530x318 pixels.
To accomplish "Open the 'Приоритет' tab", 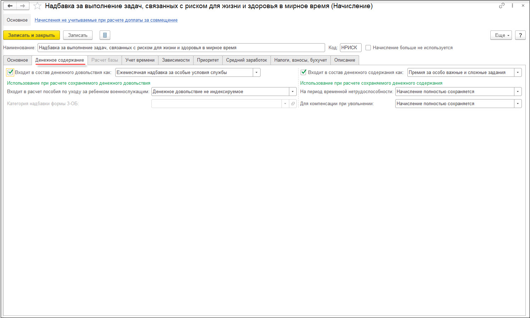I will (x=208, y=60).
